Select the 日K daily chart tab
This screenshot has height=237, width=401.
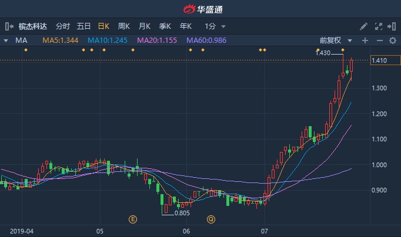(103, 26)
